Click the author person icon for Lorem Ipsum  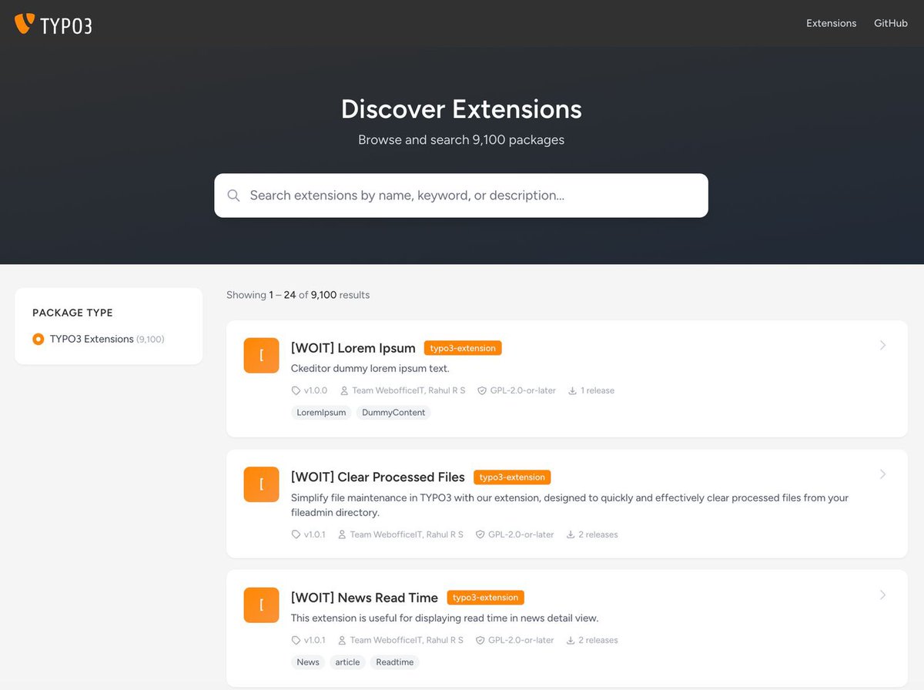click(344, 390)
